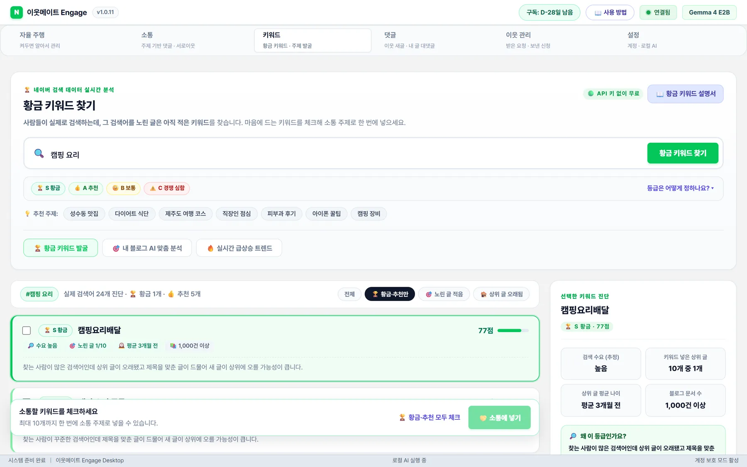The width and height of the screenshot is (747, 467).
Task: Click the trophy icon in S 황금 · 77점
Action: click(568, 327)
